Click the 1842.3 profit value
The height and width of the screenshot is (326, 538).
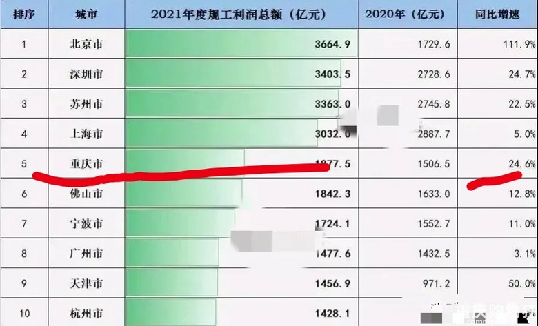click(x=332, y=194)
